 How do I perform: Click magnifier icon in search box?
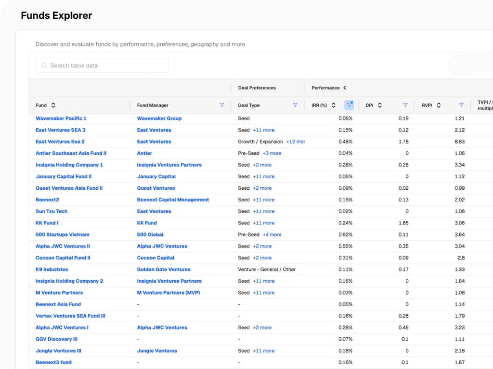click(44, 65)
